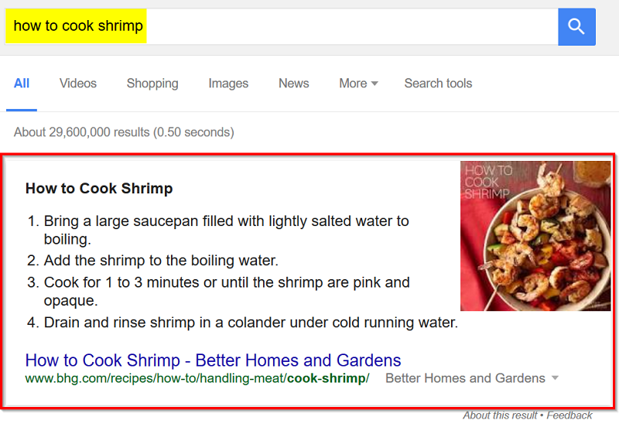The height and width of the screenshot is (427, 619).
Task: Expand the More dropdown menu
Action: pos(358,84)
